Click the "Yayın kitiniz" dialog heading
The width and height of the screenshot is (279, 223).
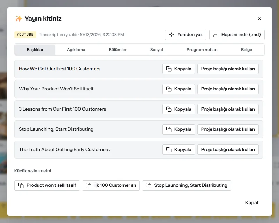coord(43,19)
